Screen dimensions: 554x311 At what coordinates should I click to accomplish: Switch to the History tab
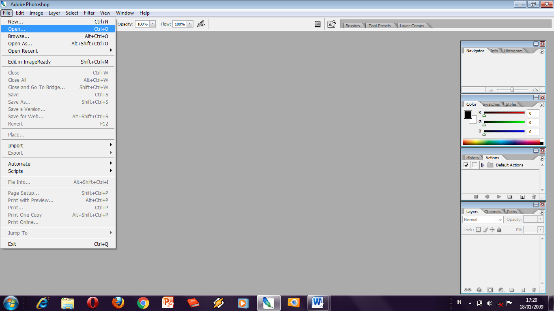point(472,158)
